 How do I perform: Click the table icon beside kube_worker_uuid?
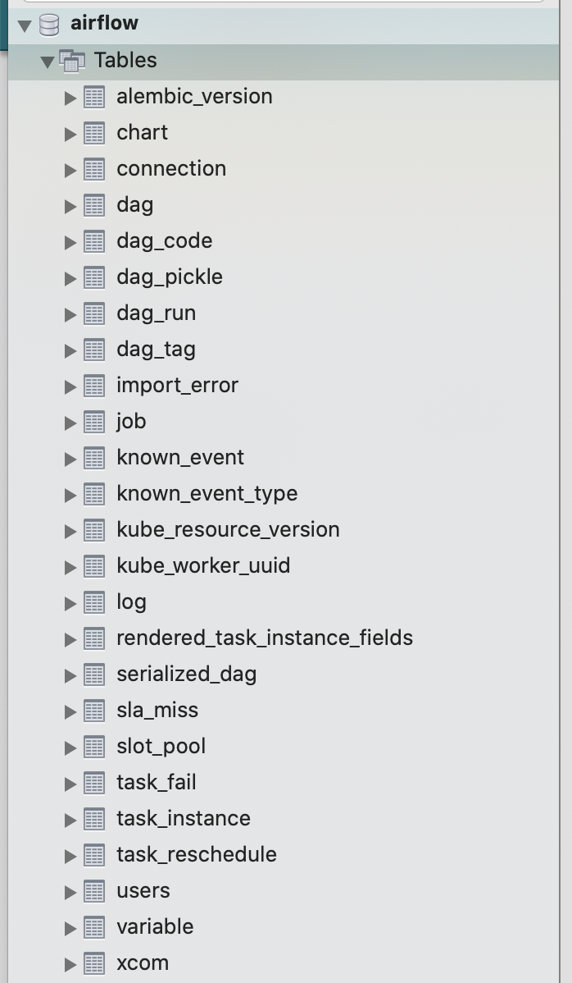pyautogui.click(x=94, y=567)
